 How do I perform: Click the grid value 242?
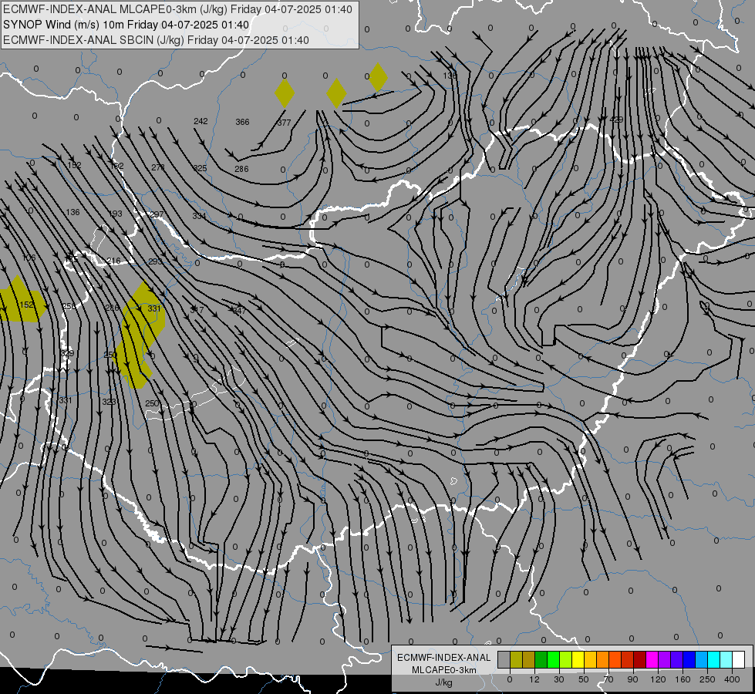[x=201, y=121]
